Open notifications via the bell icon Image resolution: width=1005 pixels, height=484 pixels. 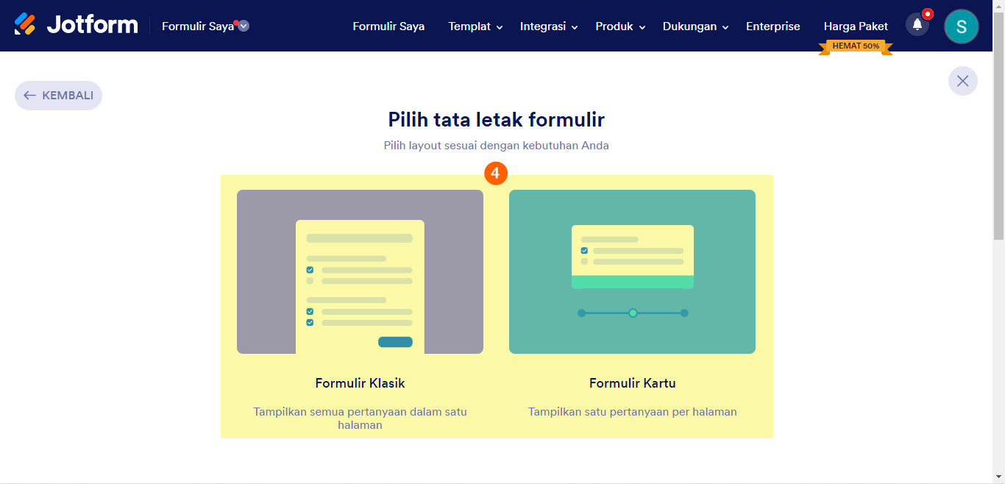916,24
